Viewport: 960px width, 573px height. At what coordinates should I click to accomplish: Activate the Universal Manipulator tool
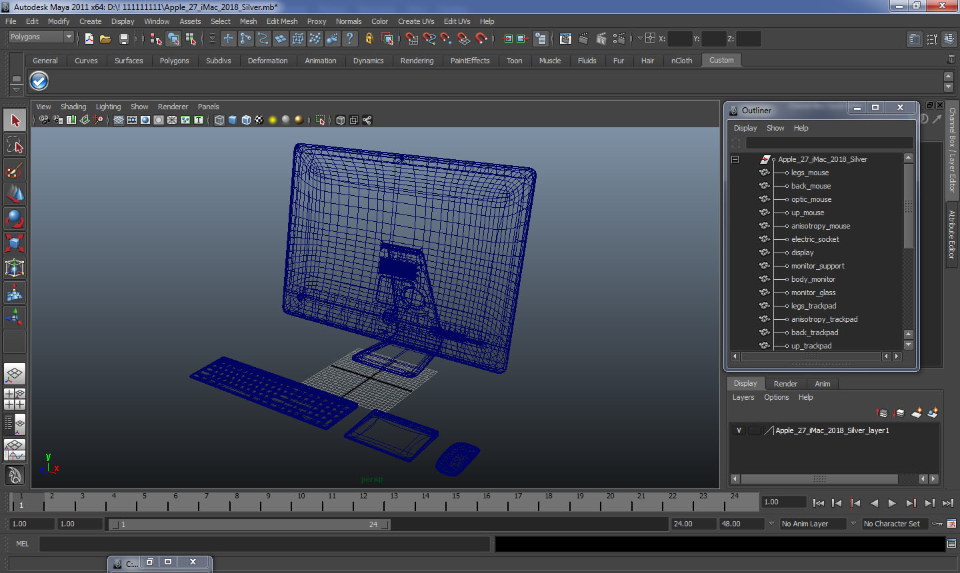(x=15, y=268)
